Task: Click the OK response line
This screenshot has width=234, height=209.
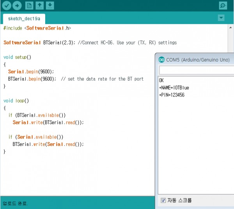Action: coord(161,81)
